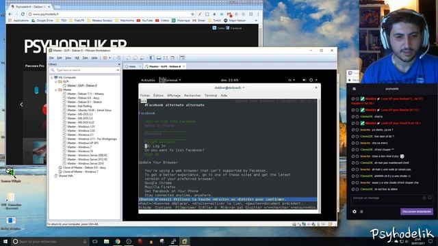Switch to the Home tab in VMware

(132, 66)
